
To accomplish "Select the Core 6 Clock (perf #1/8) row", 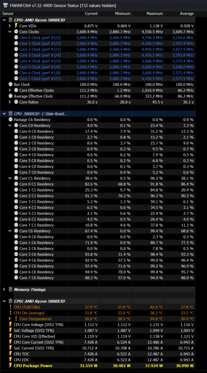I will point(98,73).
